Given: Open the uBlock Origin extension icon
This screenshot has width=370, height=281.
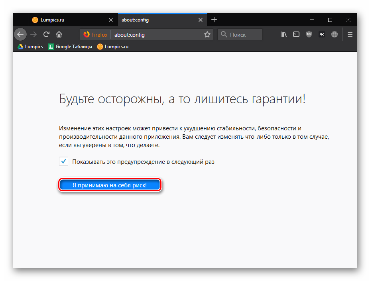Looking at the screenshot, I should pos(309,34).
